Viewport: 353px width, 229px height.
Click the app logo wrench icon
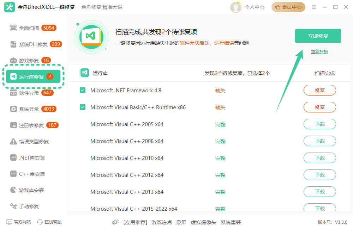[10, 7]
